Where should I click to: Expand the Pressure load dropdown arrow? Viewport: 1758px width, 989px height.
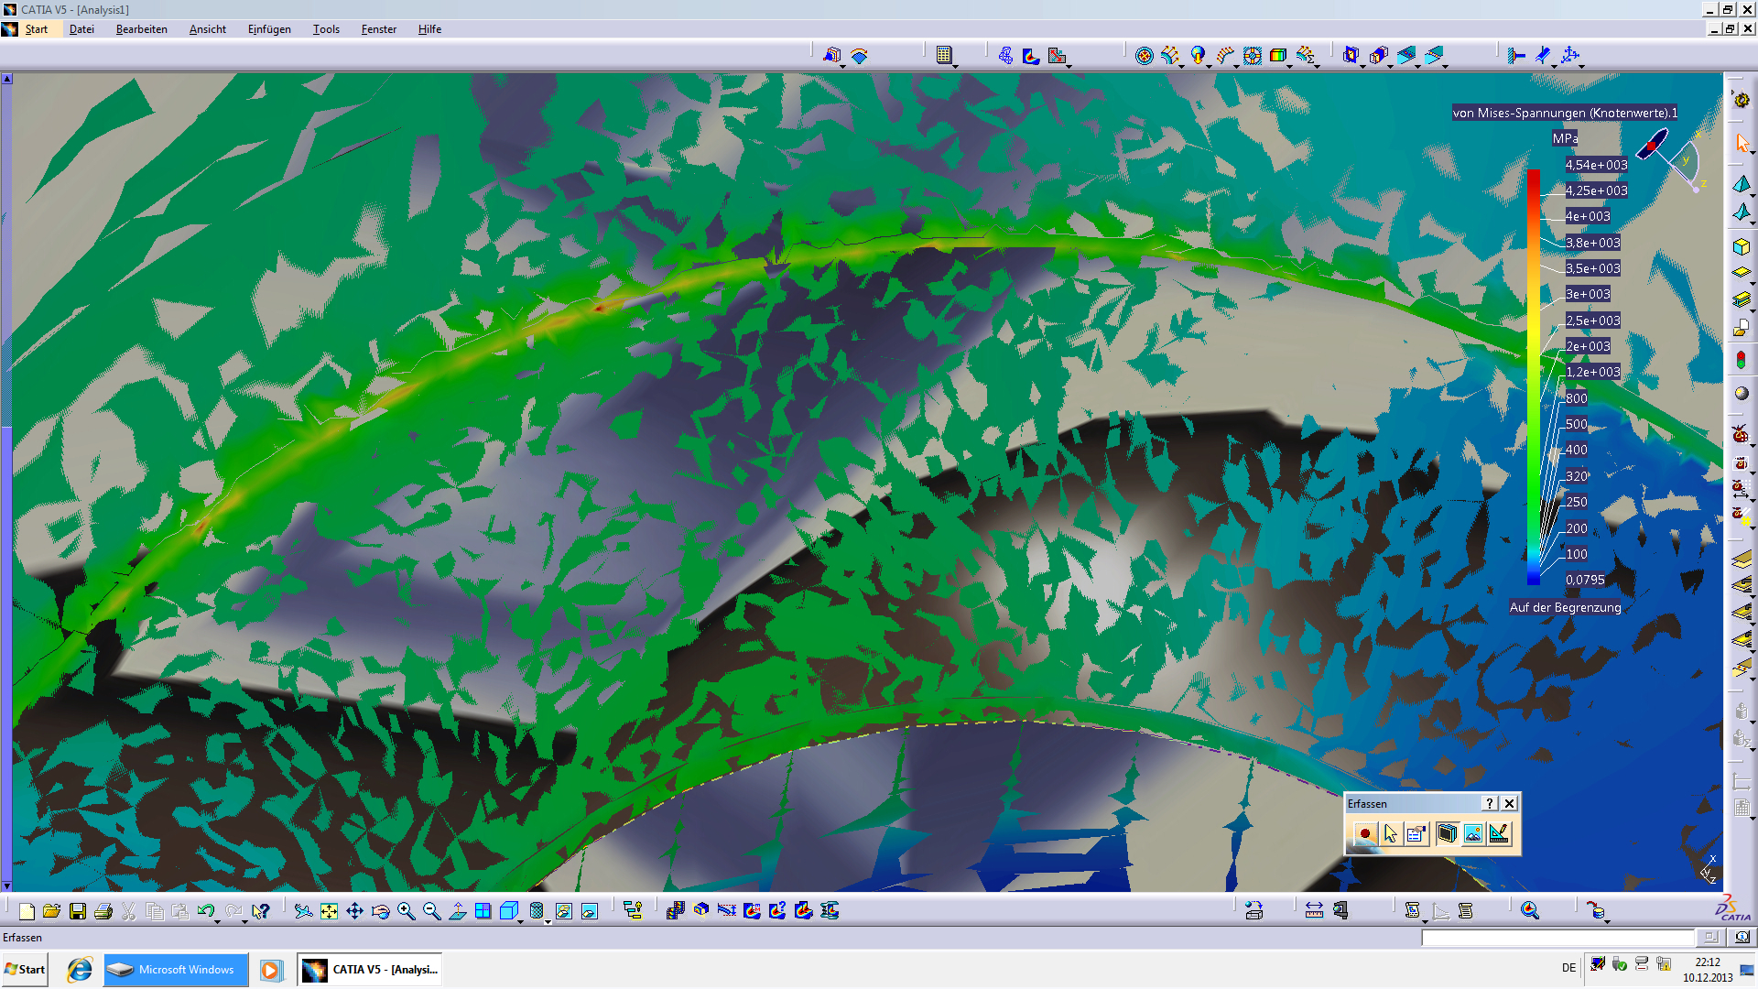[x=1181, y=66]
